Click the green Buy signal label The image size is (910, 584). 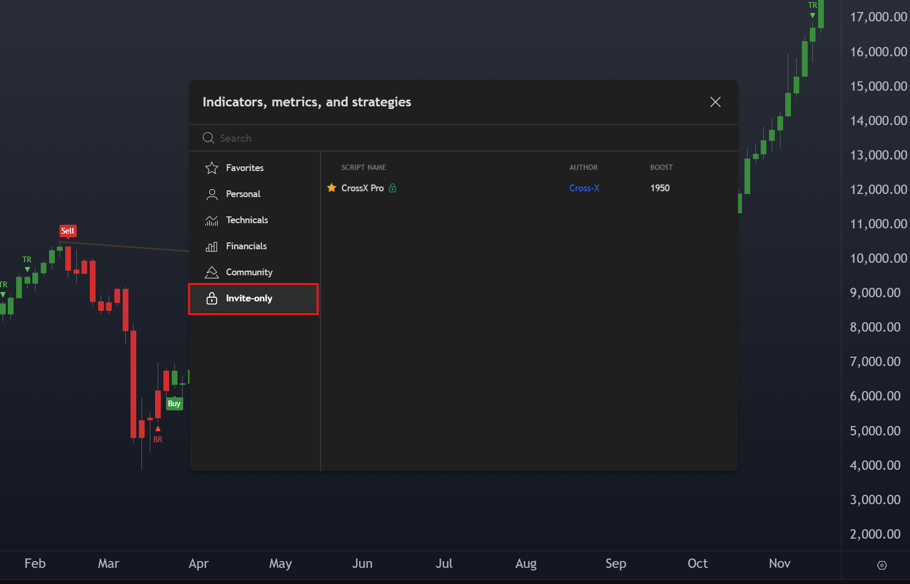(x=174, y=404)
